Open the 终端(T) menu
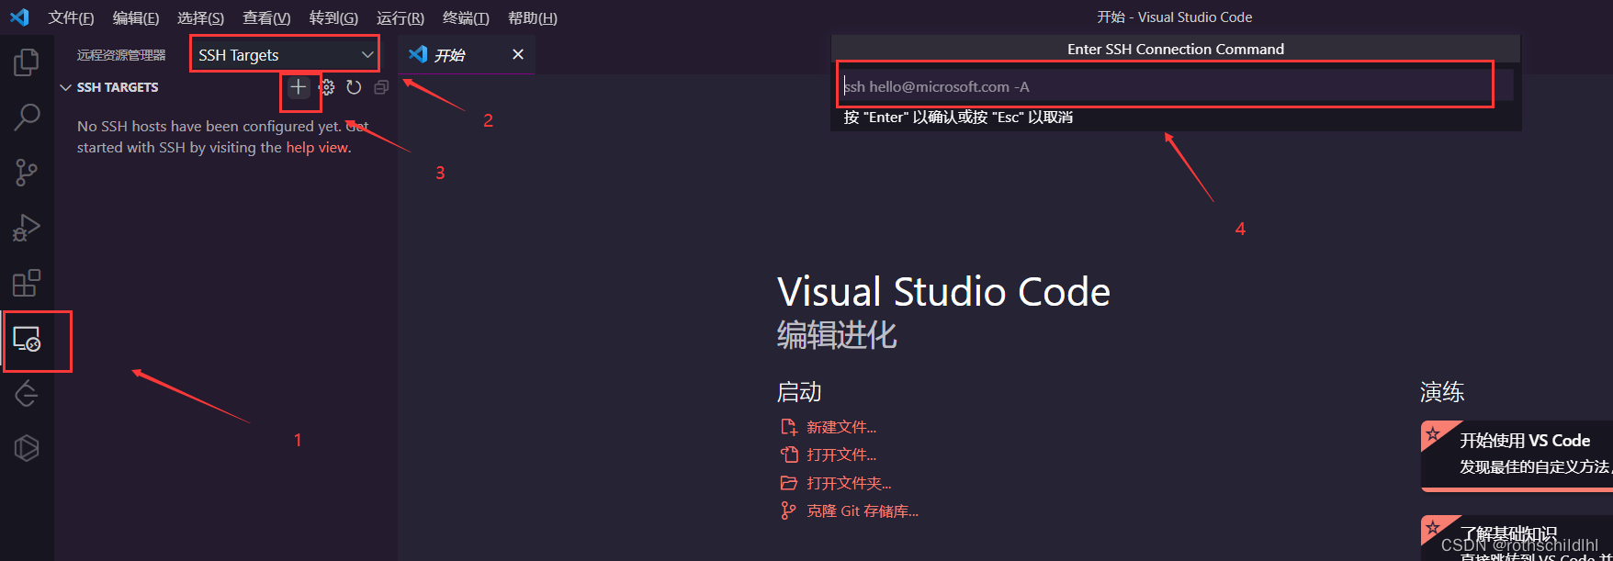Viewport: 1613px width, 561px height. point(466,17)
